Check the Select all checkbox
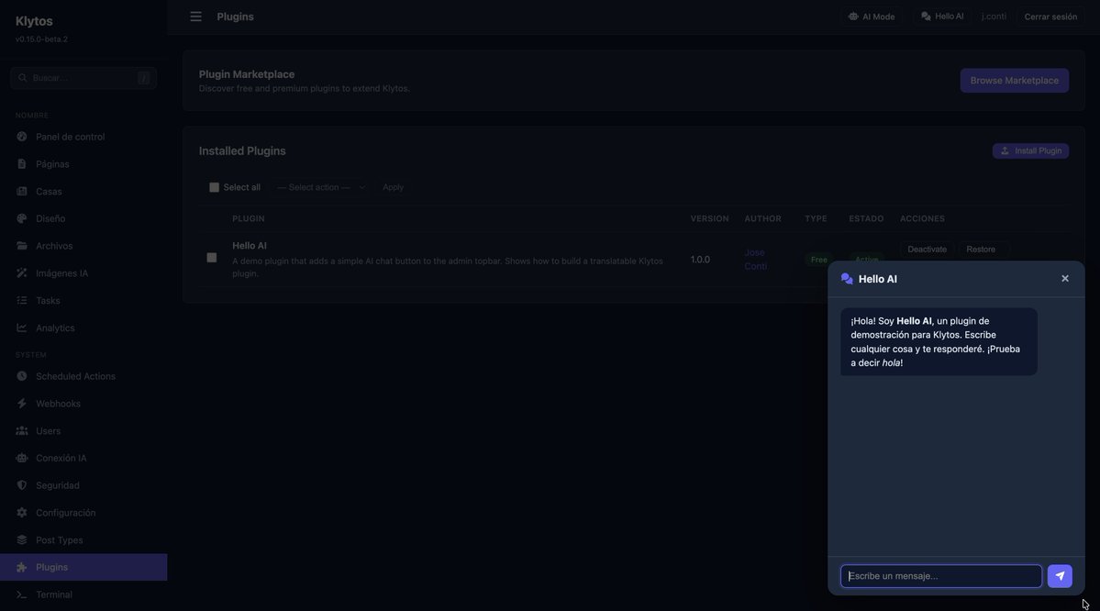This screenshot has width=1100, height=611. point(214,187)
